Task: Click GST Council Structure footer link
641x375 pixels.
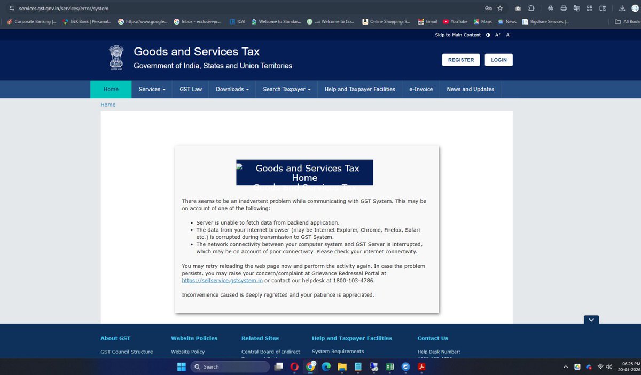Action: tap(127, 352)
